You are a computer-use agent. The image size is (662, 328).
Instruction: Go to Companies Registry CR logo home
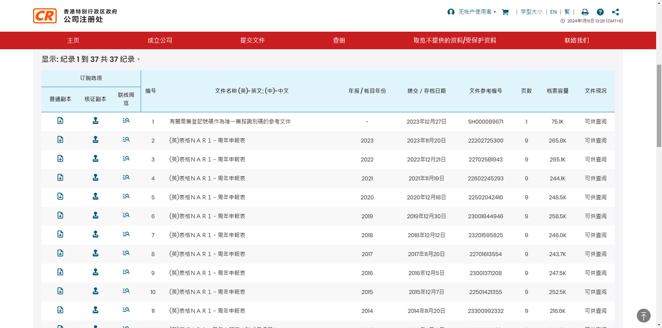45,16
